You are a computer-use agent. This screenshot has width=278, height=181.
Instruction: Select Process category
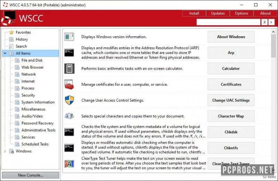coord(28,88)
